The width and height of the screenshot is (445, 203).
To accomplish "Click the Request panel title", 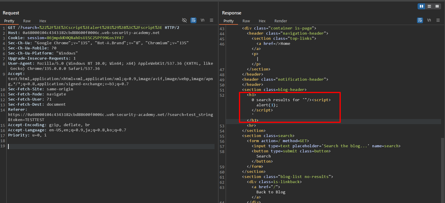I will [x=11, y=13].
